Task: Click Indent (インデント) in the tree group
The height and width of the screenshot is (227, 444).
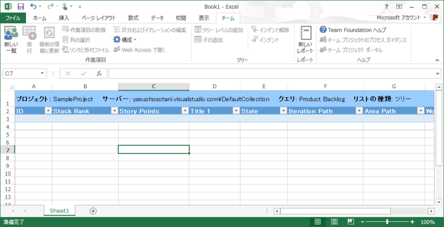Action: click(x=265, y=40)
